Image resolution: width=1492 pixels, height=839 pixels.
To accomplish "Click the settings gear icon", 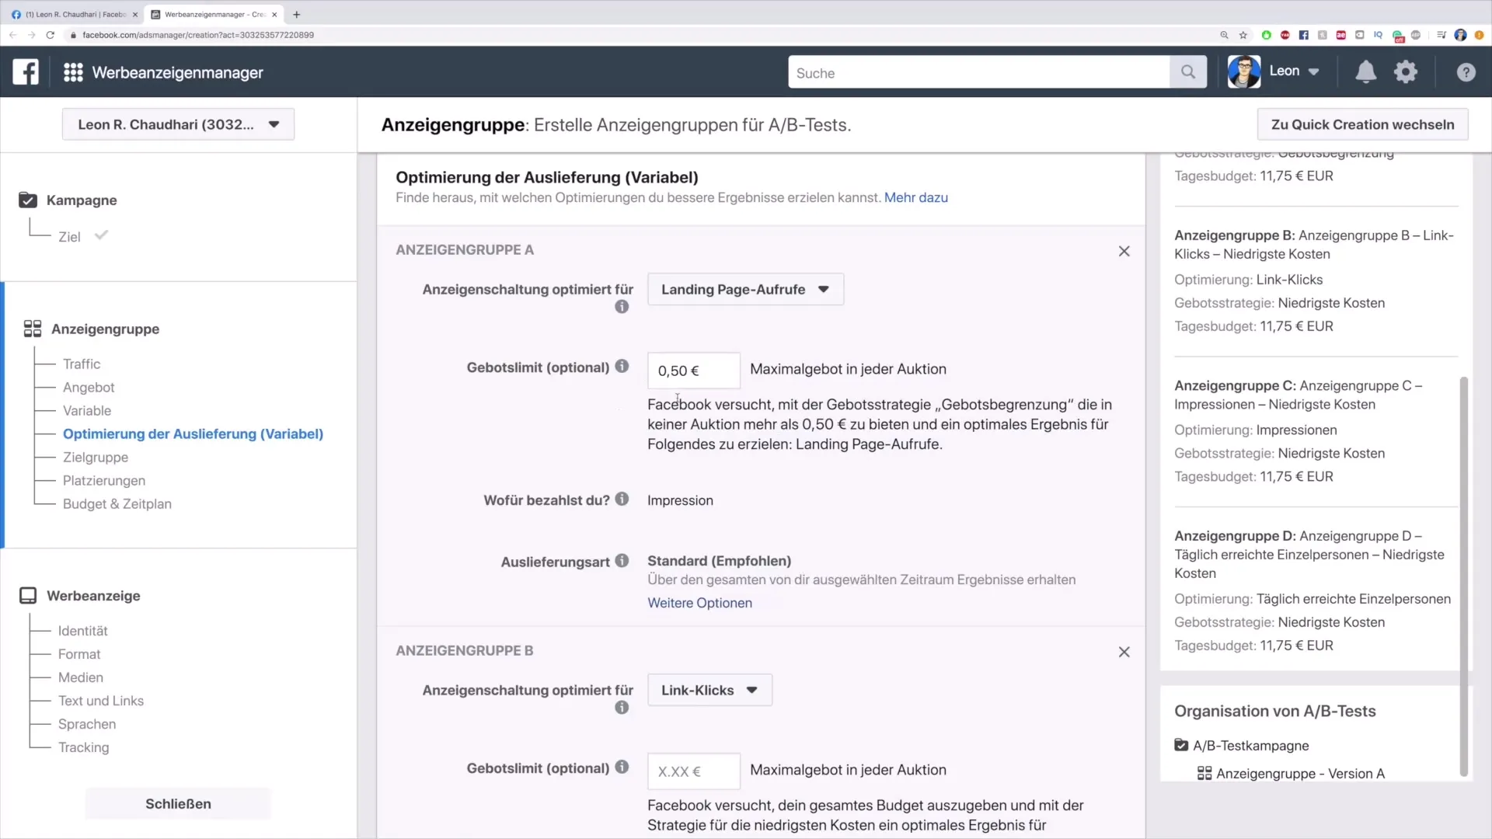I will coord(1406,71).
